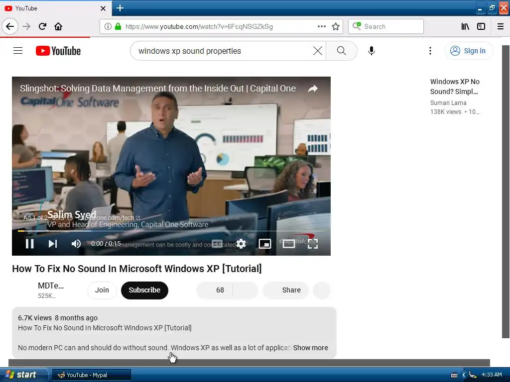Enter full screen video mode

click(x=313, y=244)
